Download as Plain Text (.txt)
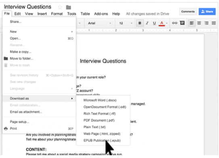Image resolution: width=219 pixels, height=158 pixels. 103,127
